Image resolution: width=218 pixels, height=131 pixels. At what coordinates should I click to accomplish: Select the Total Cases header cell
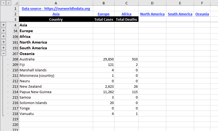[x=104, y=19]
